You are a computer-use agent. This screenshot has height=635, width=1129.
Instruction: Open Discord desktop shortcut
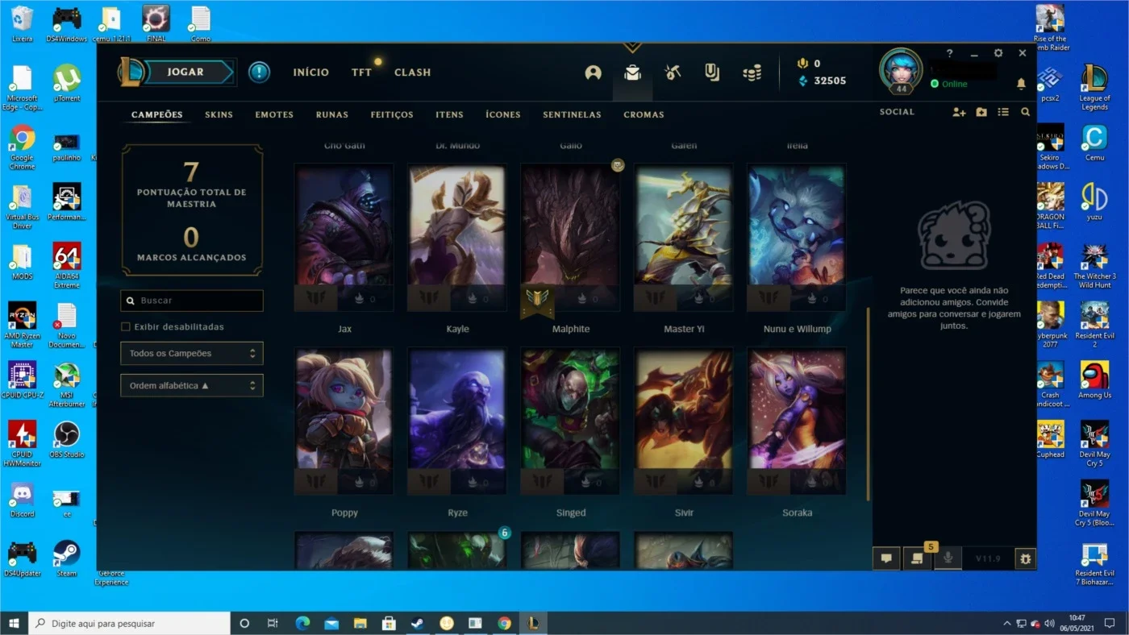[x=22, y=500]
